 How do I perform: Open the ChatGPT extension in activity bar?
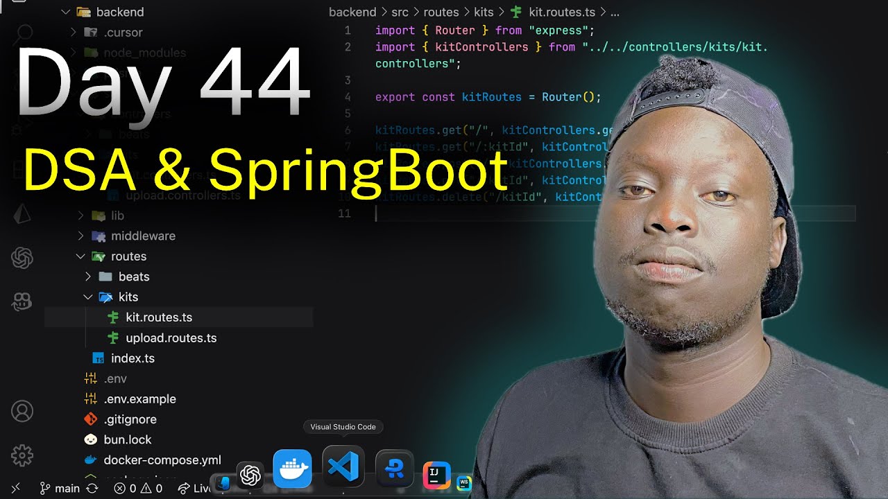pyautogui.click(x=22, y=259)
